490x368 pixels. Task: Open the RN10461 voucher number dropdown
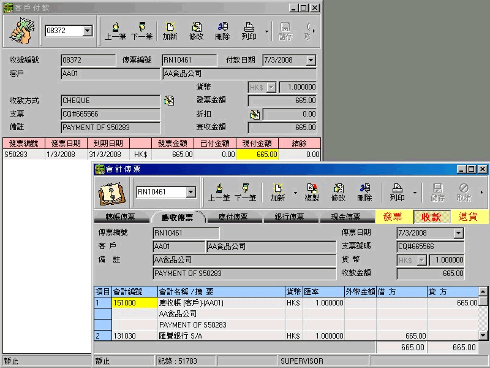190,192
